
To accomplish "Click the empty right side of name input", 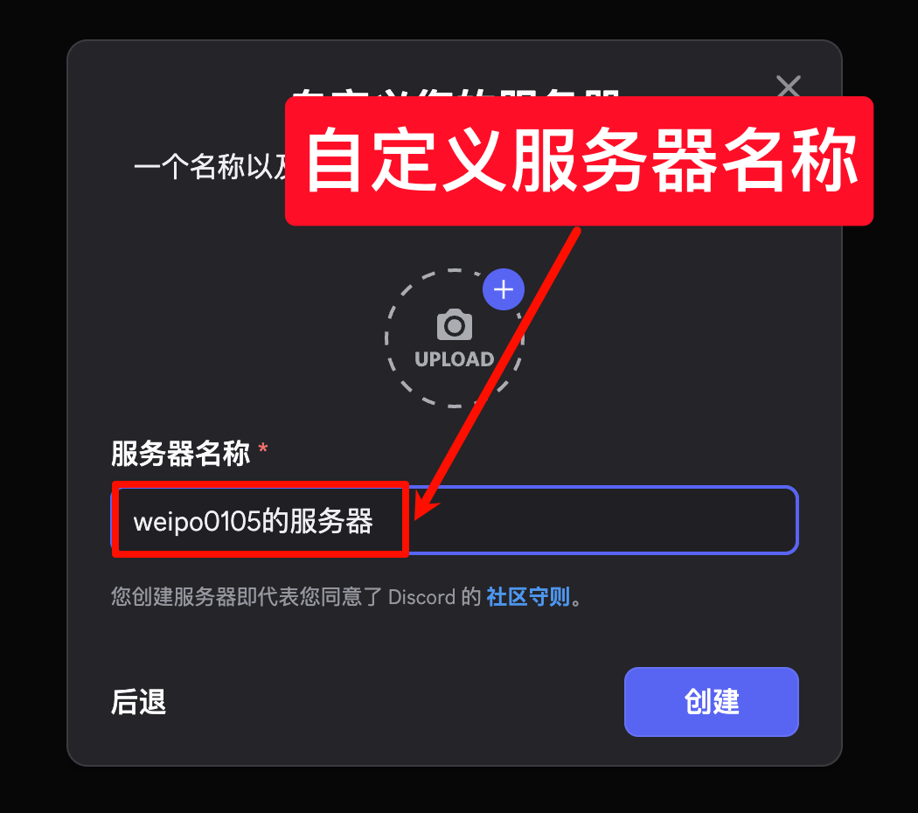I will tap(603, 520).
